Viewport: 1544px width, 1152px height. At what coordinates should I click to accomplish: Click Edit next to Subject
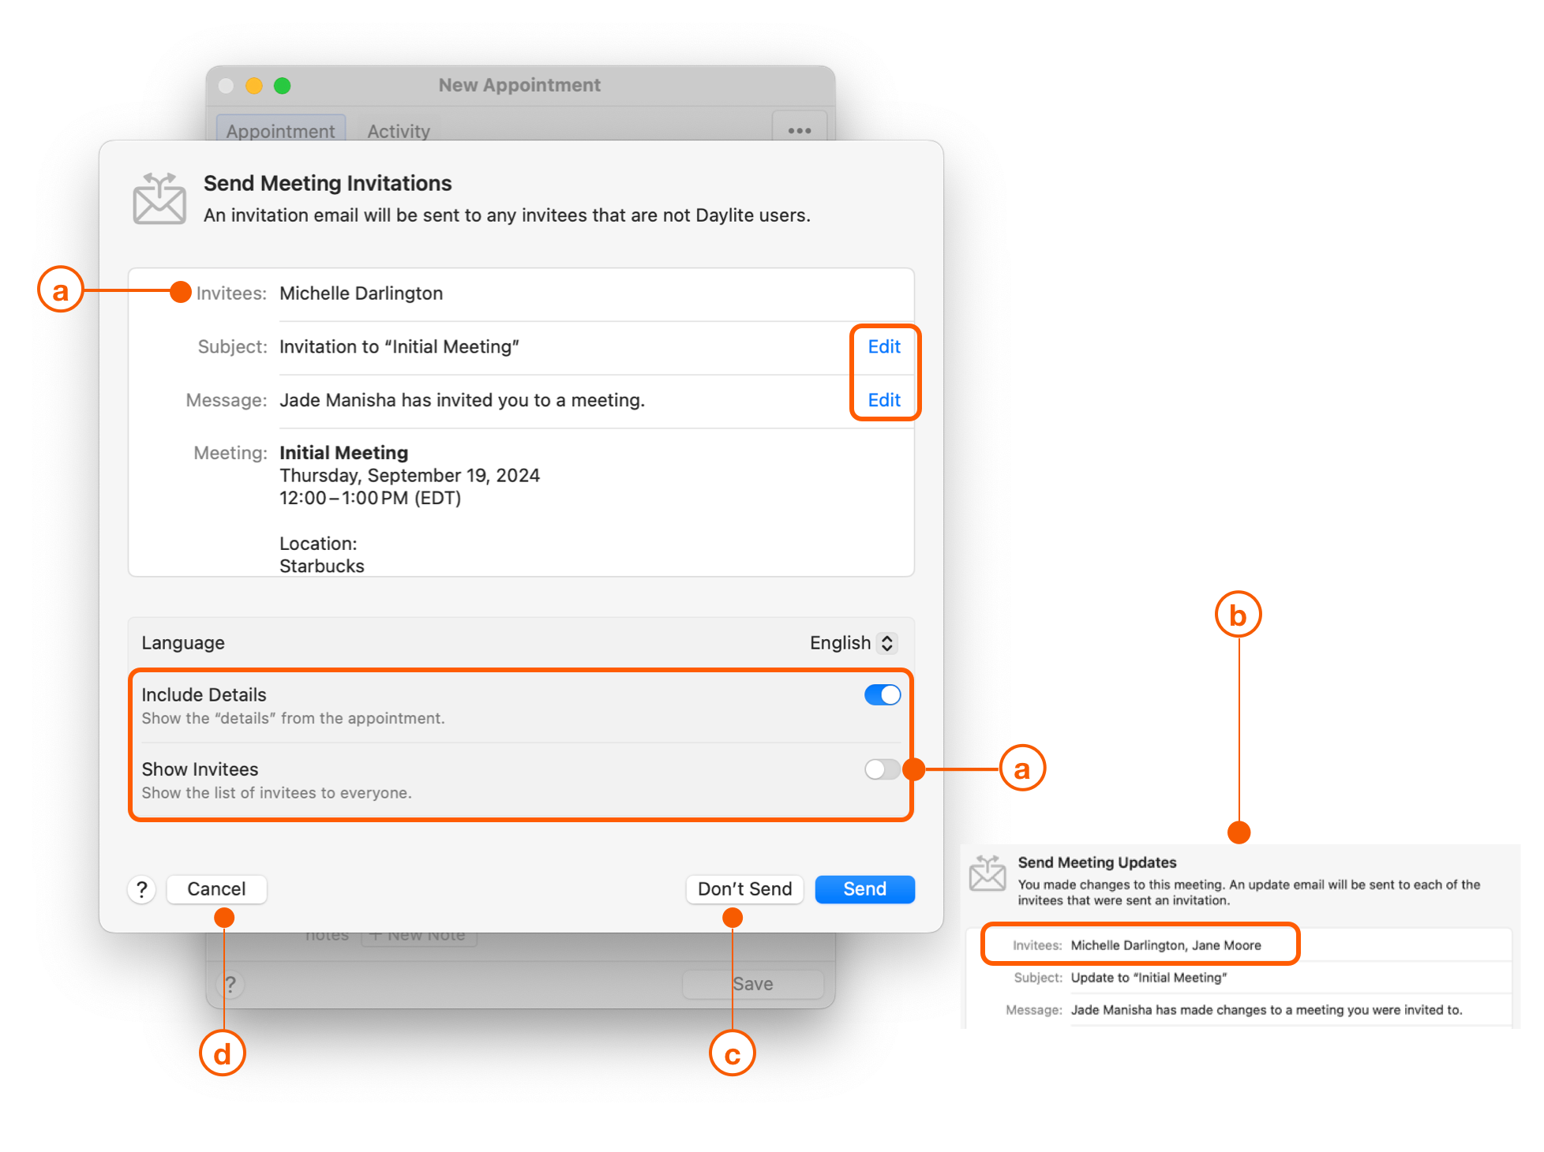coord(884,346)
